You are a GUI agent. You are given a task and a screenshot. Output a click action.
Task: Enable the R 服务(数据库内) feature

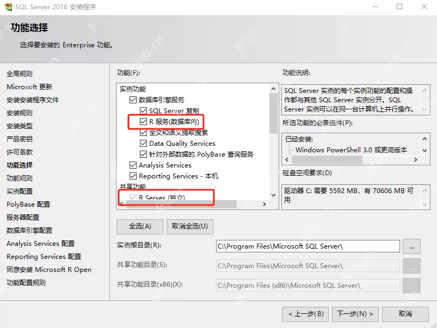pyautogui.click(x=143, y=121)
